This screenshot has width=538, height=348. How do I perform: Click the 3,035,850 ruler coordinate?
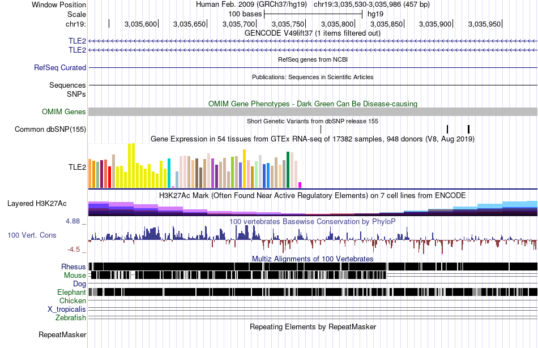(386, 24)
